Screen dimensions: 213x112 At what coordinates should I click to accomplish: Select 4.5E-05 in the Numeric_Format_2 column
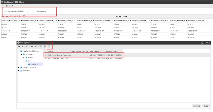[42, 37]
